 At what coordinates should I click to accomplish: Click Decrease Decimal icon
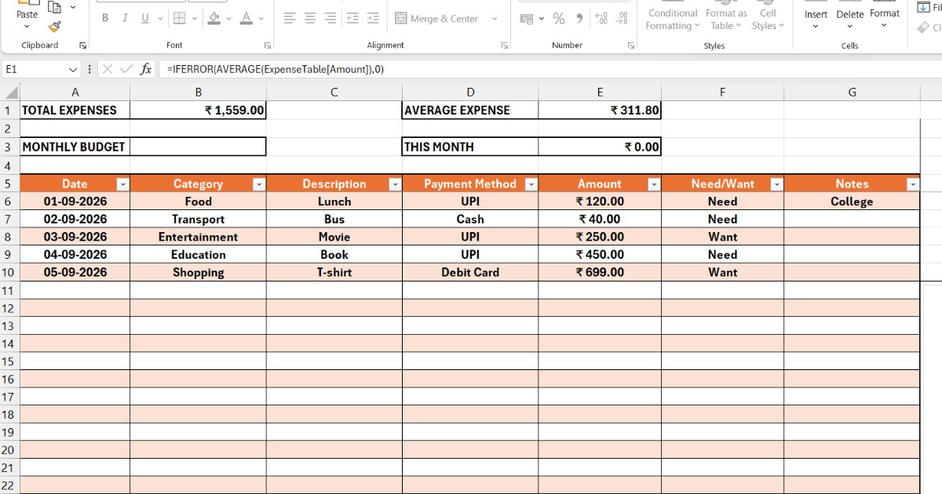coord(622,18)
